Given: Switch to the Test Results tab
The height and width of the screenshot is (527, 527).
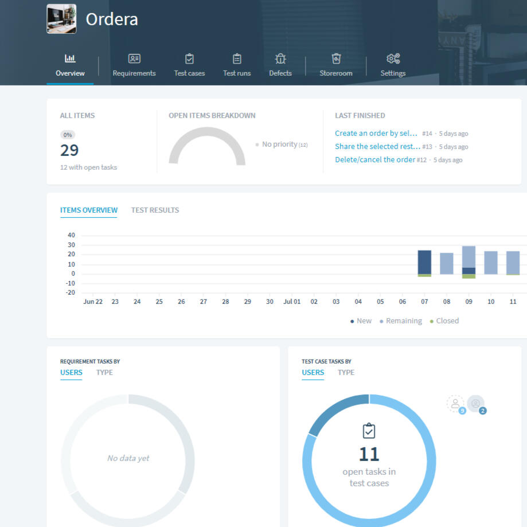Looking at the screenshot, I should (x=155, y=210).
